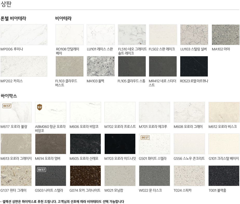Viewport: 240px width, 204px height.
Task: Choose the FL105 클라우드 스톰 swatch
Action: pyautogui.click(x=132, y=66)
